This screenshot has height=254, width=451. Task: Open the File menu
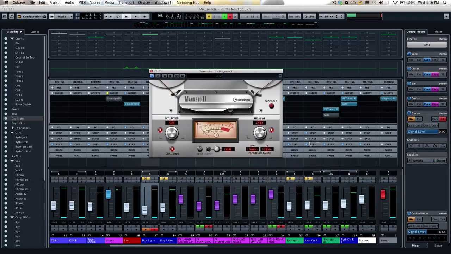[x=32, y=2]
